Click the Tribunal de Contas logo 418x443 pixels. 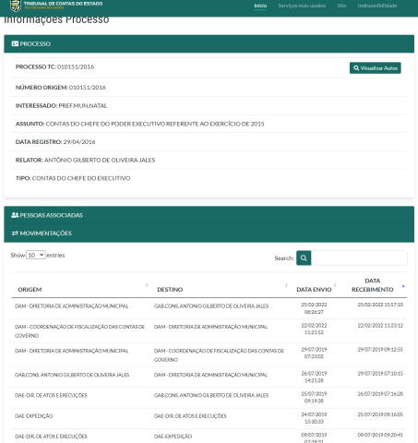coord(56,6)
